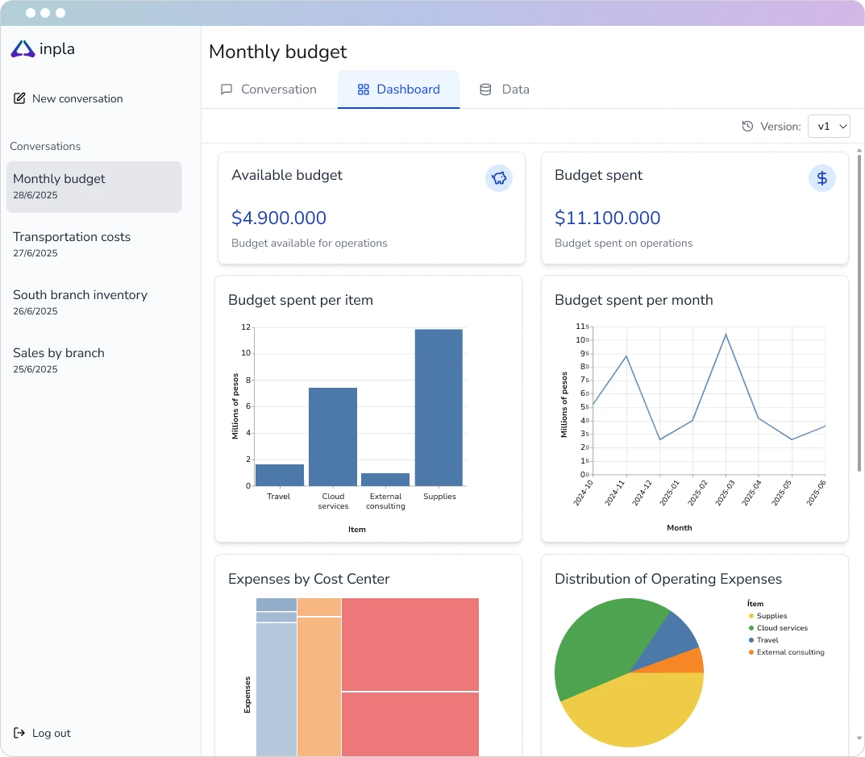This screenshot has width=865, height=757.
Task: Open the South branch inventory conversation
Action: pyautogui.click(x=94, y=302)
